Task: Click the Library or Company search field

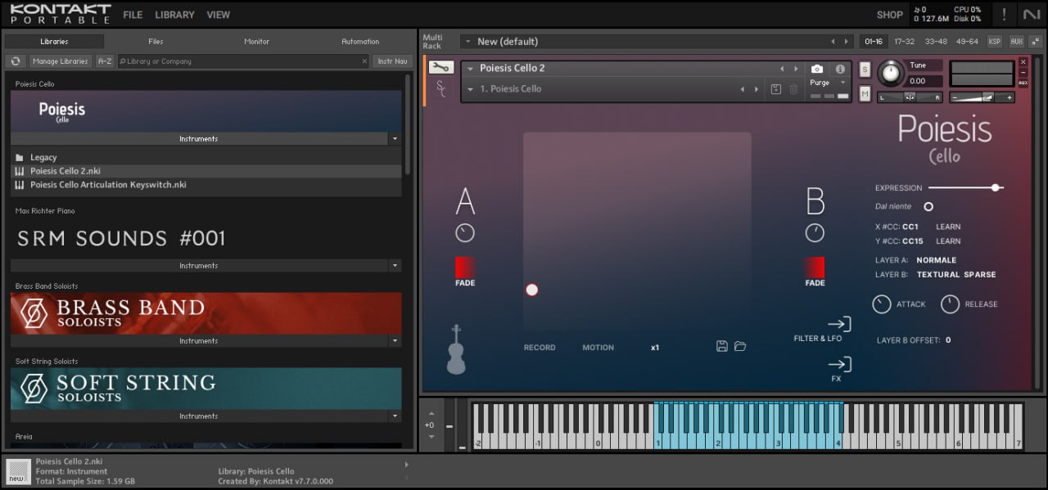Action: [242, 61]
